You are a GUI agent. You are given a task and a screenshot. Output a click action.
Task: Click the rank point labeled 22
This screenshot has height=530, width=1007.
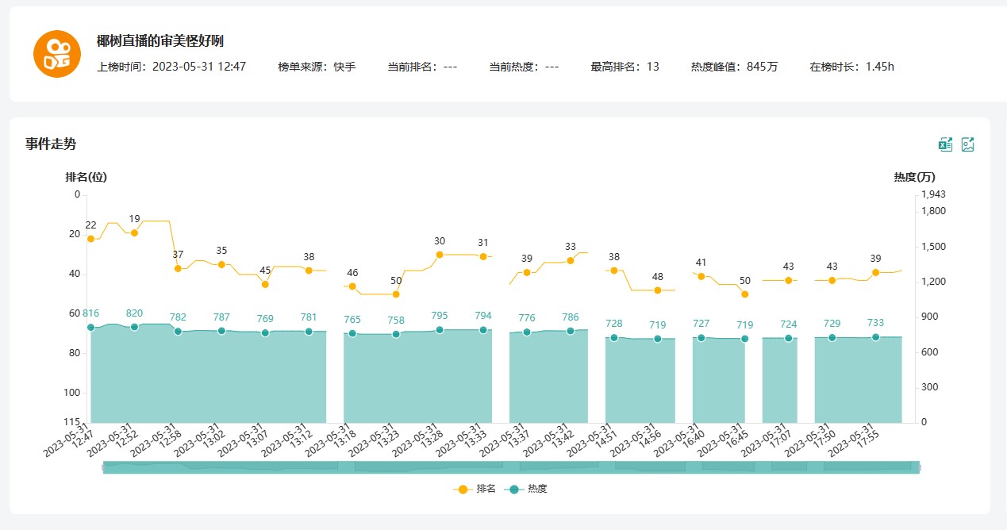pos(90,239)
